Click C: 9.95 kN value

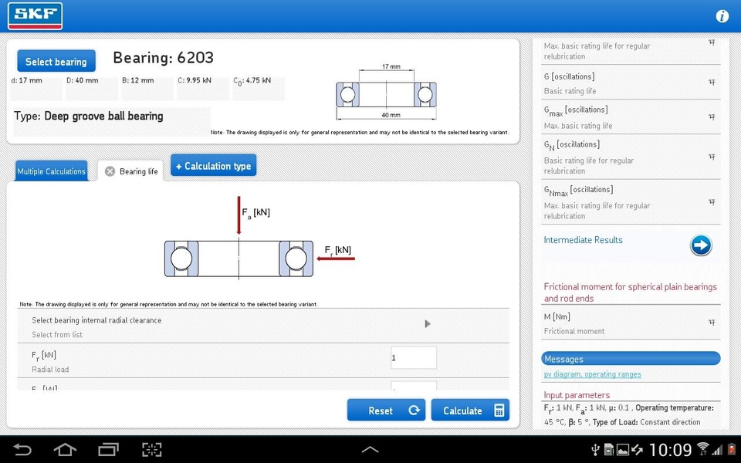tap(195, 80)
